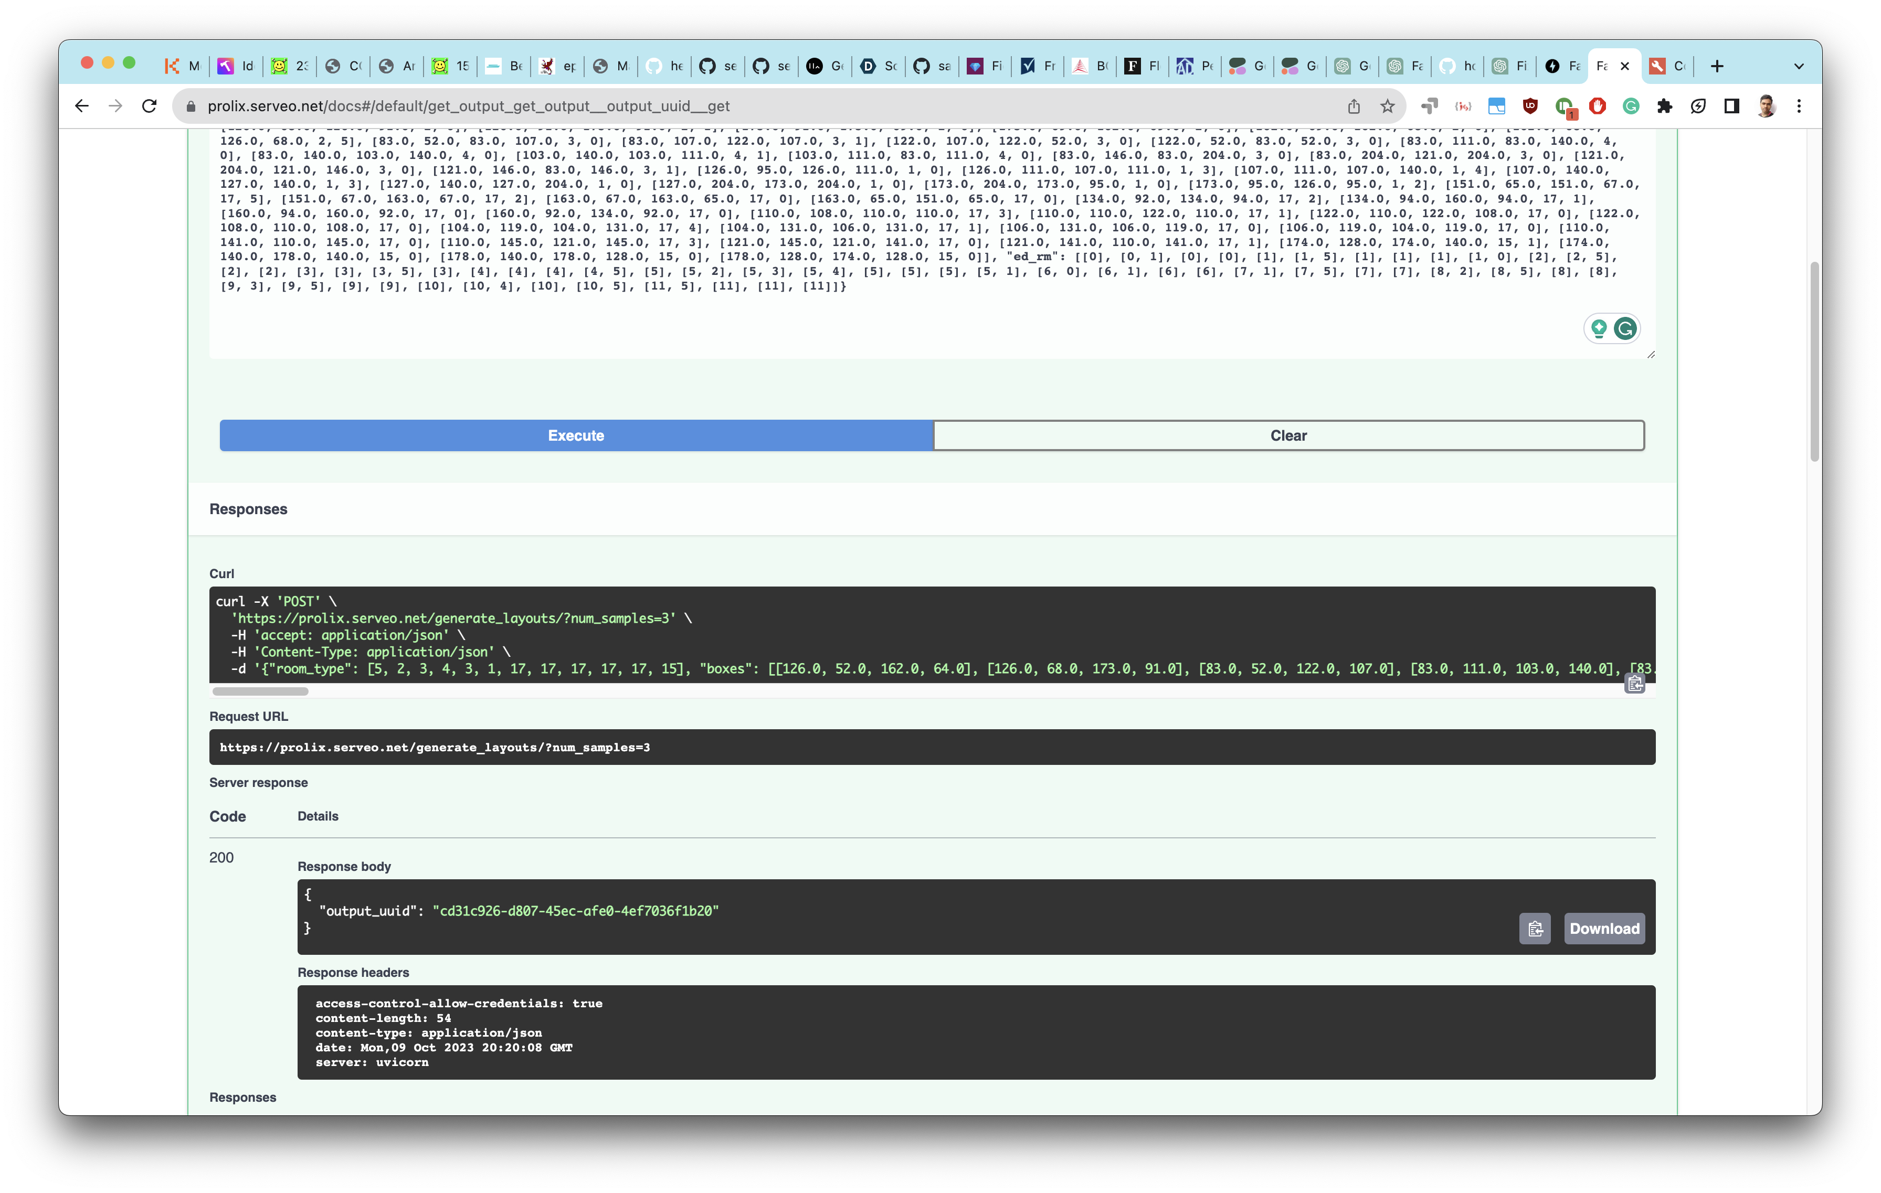Open Grammarly extension in toolbar

(1631, 106)
